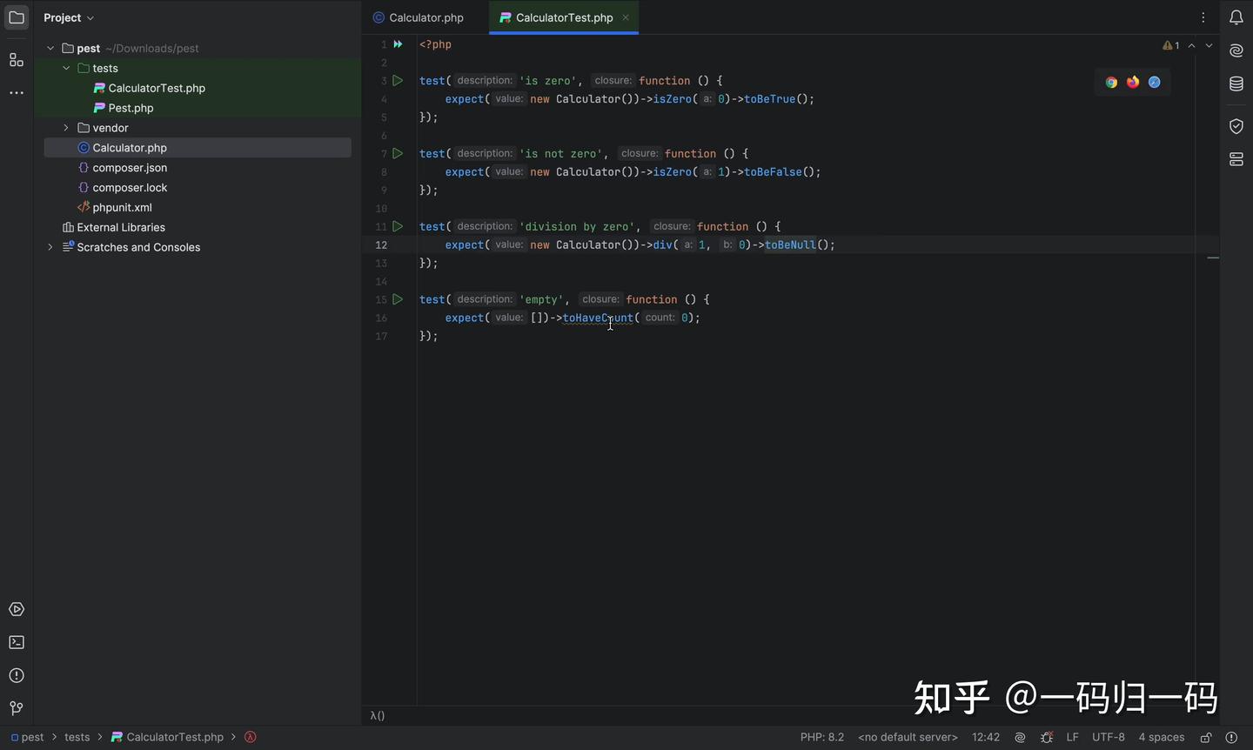Image resolution: width=1253 pixels, height=750 pixels.
Task: Click the 'PHP: 8.2' interpreter widget
Action: click(x=822, y=737)
